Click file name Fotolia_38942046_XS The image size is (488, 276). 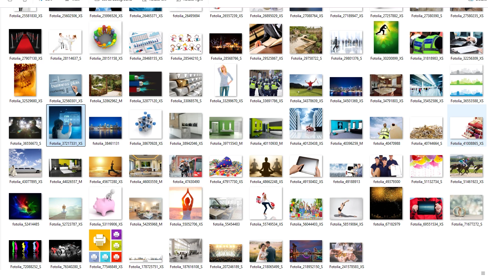[x=186, y=143]
